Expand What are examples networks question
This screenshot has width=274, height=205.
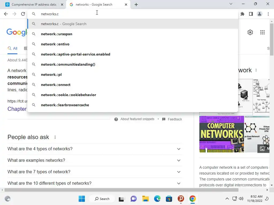click(x=95, y=160)
